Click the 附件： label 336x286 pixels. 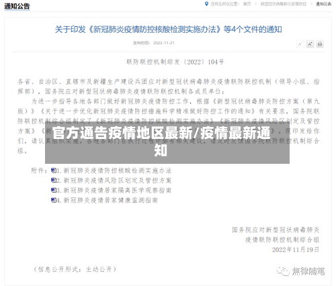coord(39,171)
